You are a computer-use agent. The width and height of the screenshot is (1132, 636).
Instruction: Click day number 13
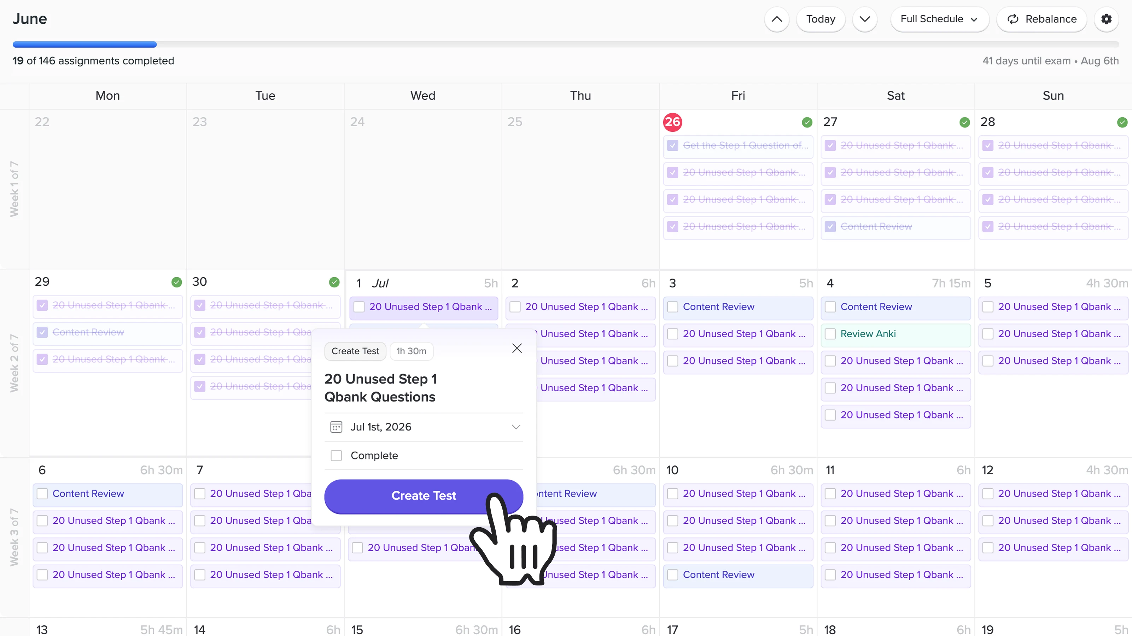[x=42, y=630]
